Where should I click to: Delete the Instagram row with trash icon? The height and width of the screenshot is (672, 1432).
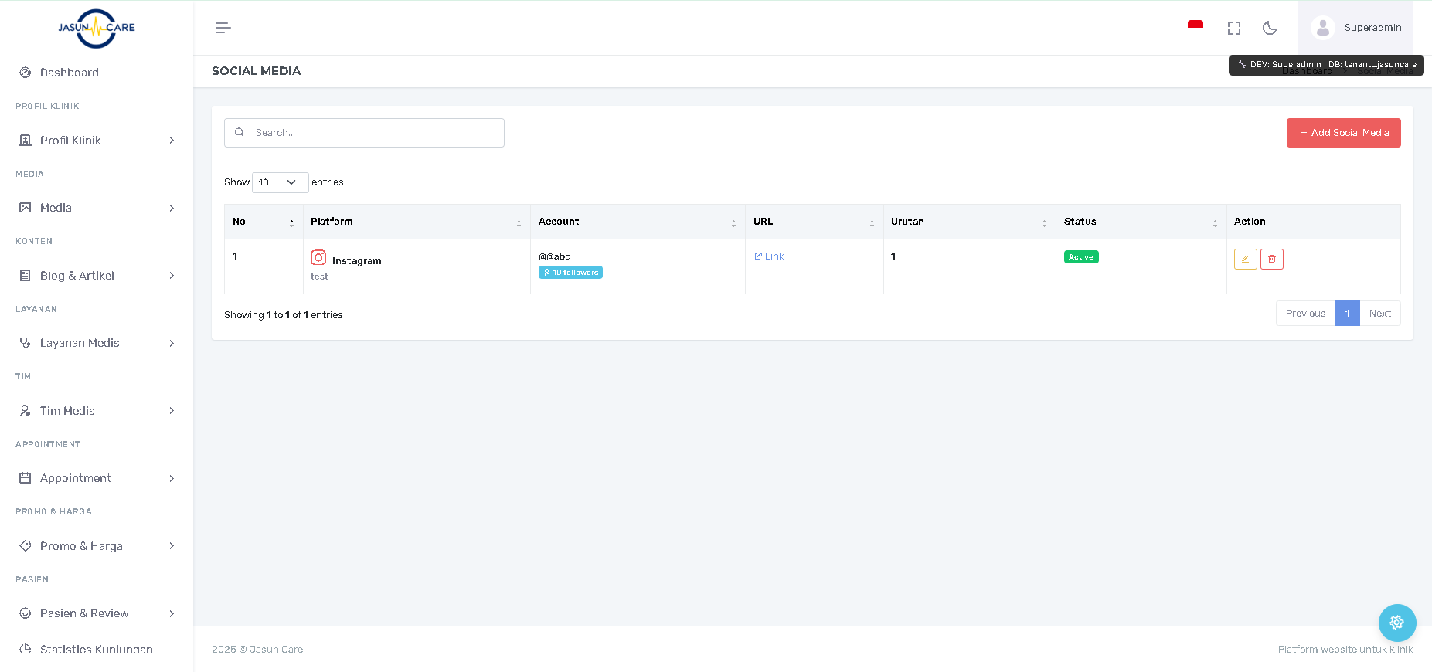point(1271,259)
